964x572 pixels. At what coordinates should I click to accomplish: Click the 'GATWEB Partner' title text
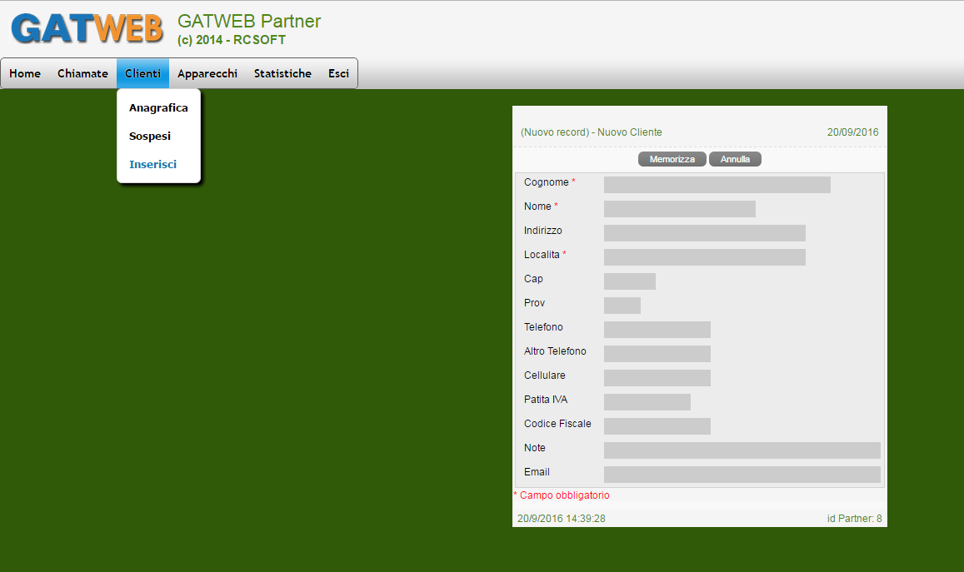[x=249, y=22]
